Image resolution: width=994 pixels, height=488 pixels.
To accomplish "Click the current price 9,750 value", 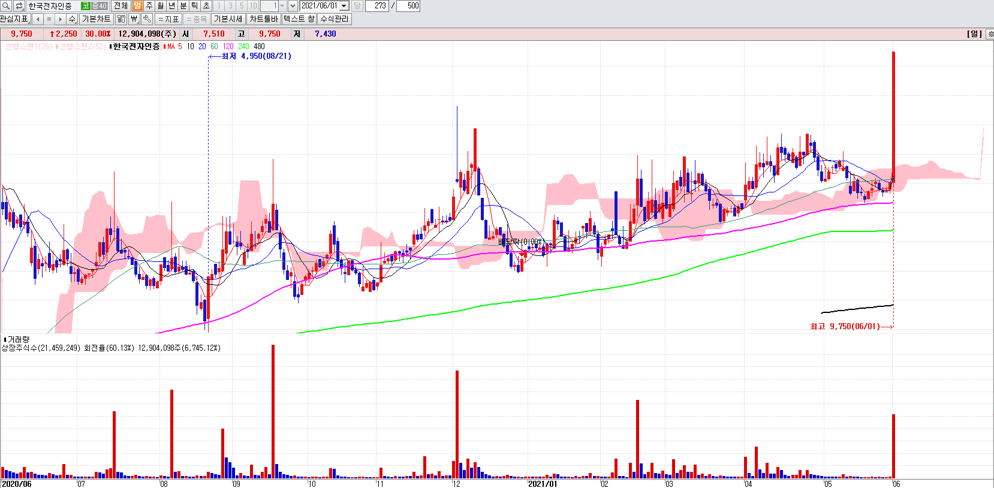I will tap(22, 34).
